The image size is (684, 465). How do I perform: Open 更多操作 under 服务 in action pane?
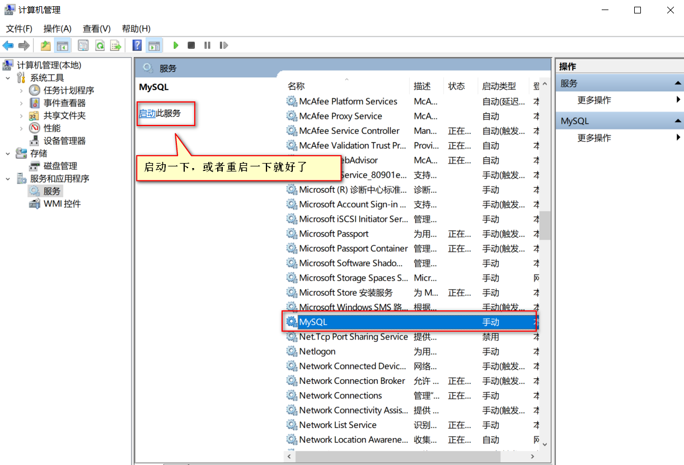point(594,100)
